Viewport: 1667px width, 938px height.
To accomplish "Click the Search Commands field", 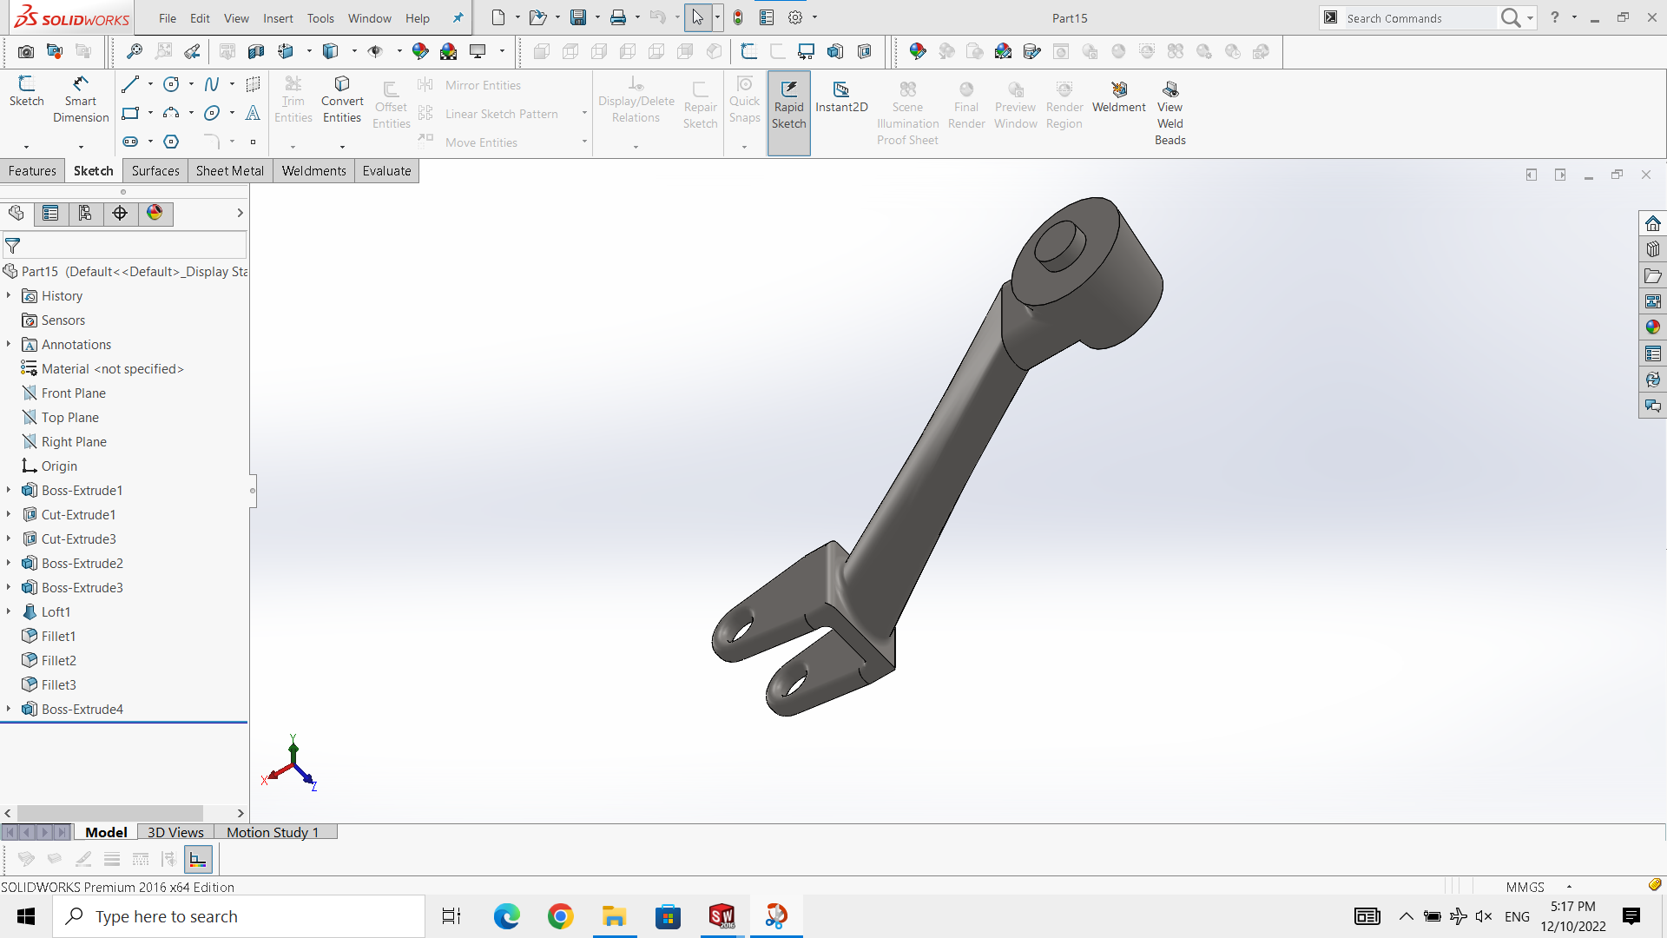I will point(1420,18).
